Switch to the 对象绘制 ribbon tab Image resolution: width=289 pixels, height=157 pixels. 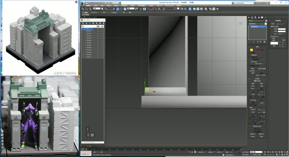click(114, 13)
